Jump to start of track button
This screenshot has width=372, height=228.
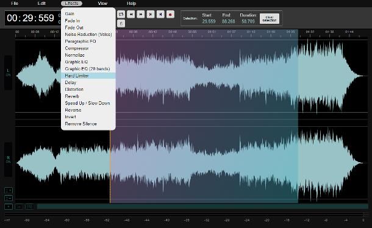point(151,15)
